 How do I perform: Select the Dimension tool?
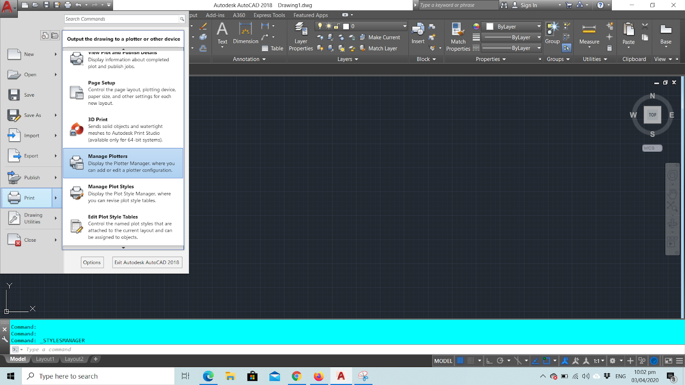click(245, 33)
